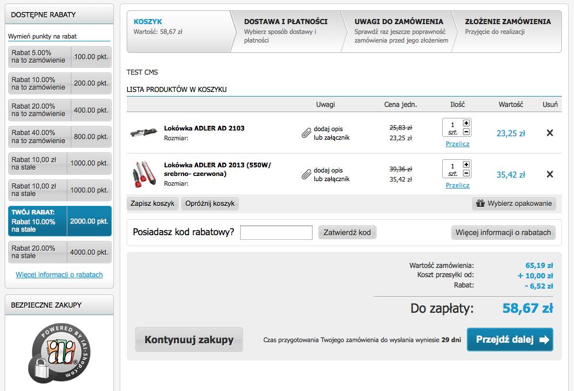The width and height of the screenshot is (574, 391).
Task: Click the TEST CMS text
Action: pyautogui.click(x=142, y=72)
